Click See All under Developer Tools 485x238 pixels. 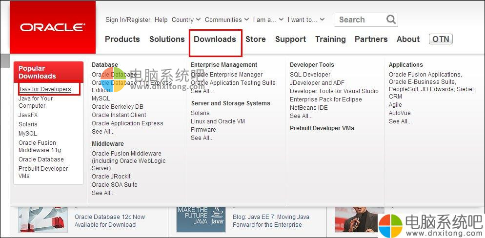tap(301, 116)
